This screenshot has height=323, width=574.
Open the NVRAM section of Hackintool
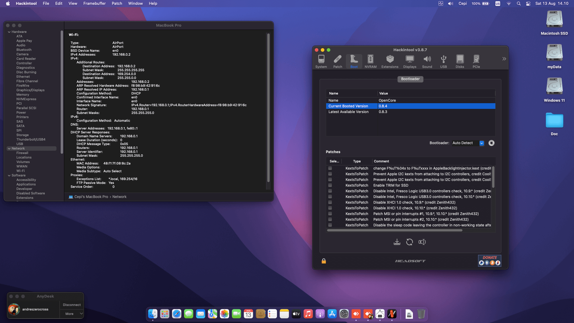tap(370, 61)
